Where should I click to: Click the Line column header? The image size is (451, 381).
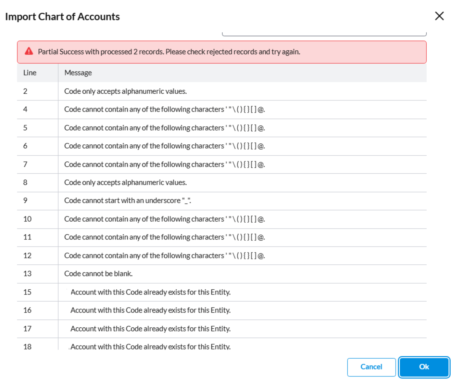pos(30,73)
